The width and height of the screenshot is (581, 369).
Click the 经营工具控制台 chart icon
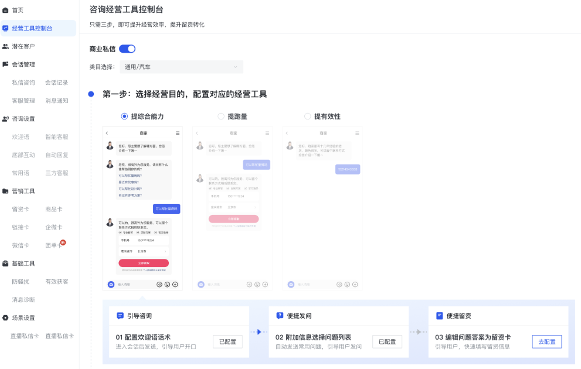[x=5, y=28]
